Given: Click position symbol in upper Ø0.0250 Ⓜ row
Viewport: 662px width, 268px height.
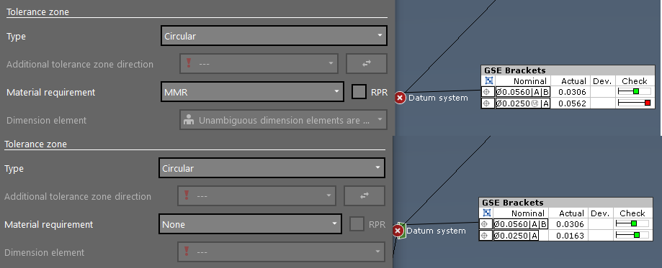Looking at the screenshot, I should pos(487,103).
